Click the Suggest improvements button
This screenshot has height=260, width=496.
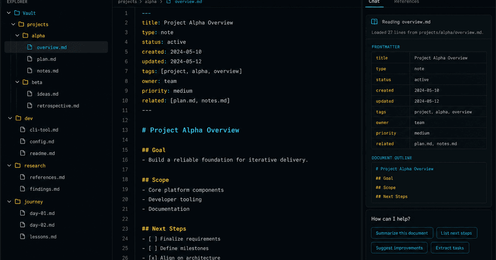399,248
